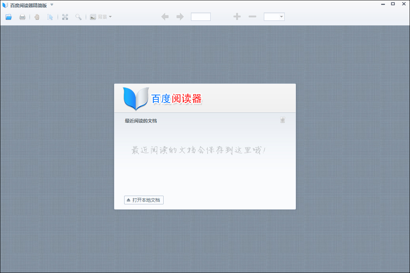
Task: Click the Print icon
Action: click(x=22, y=17)
